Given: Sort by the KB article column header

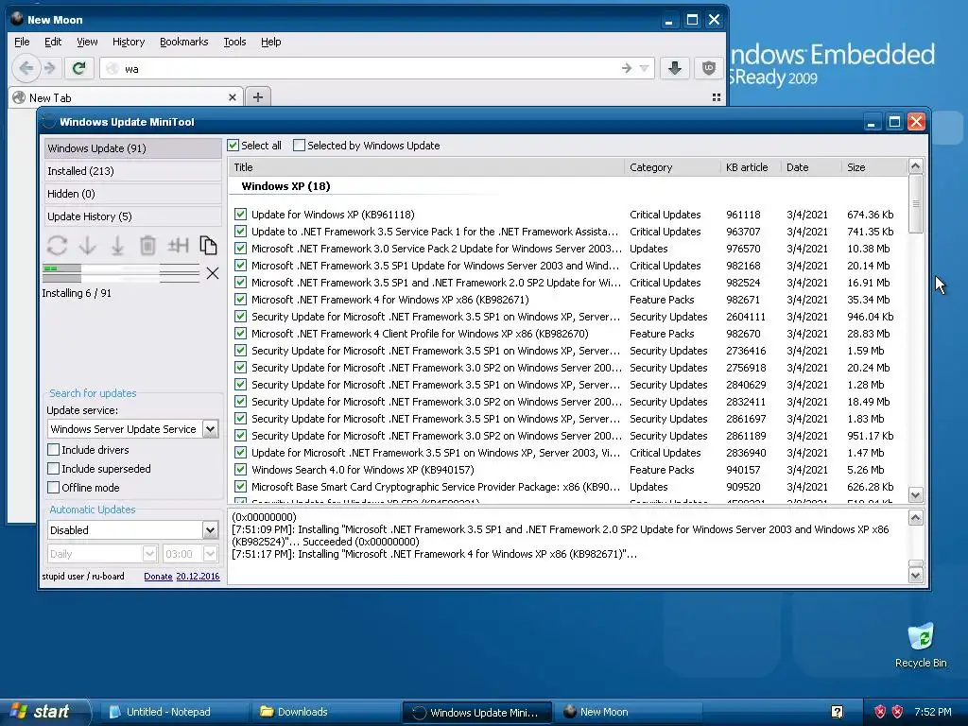Looking at the screenshot, I should (x=751, y=167).
